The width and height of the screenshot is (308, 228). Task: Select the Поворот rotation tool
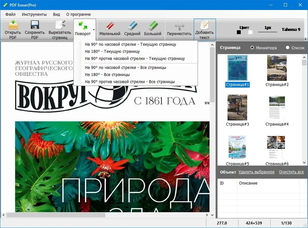[84, 29]
